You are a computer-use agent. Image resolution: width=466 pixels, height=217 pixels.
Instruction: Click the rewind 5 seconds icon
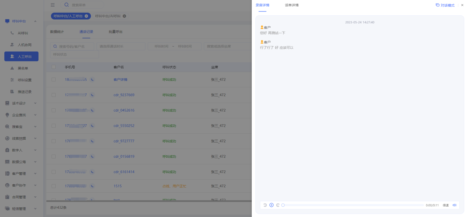tap(265, 205)
